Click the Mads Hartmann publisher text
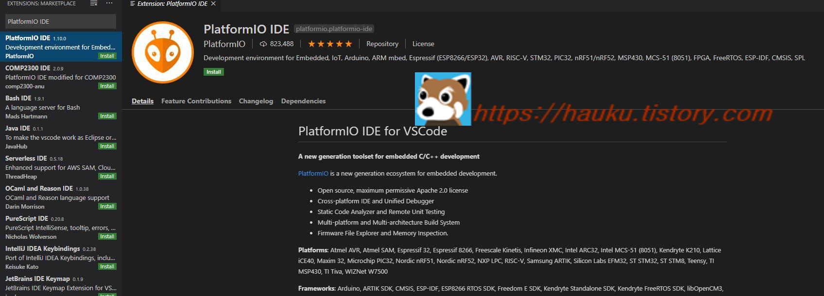 point(26,116)
